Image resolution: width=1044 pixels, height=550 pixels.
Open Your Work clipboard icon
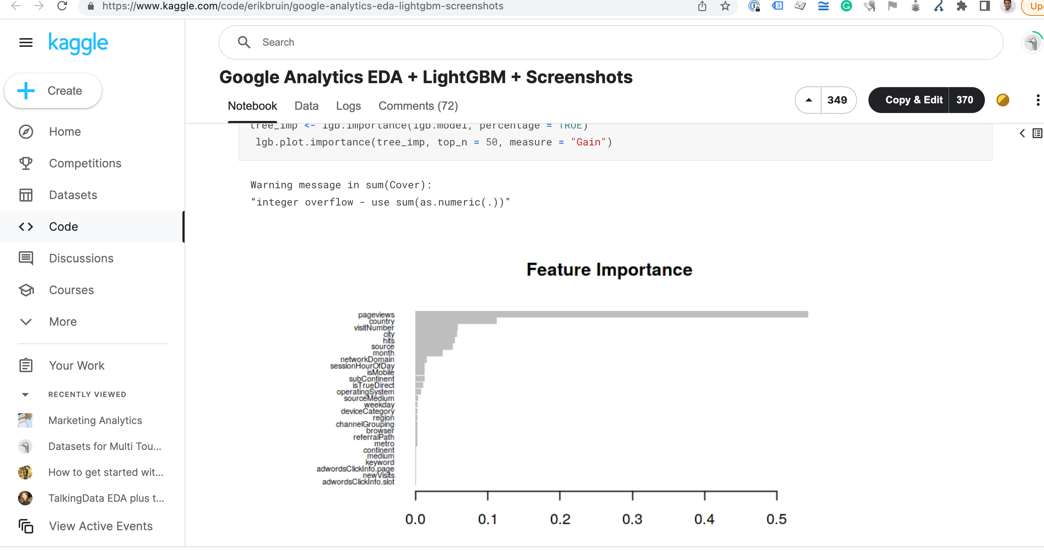(26, 365)
